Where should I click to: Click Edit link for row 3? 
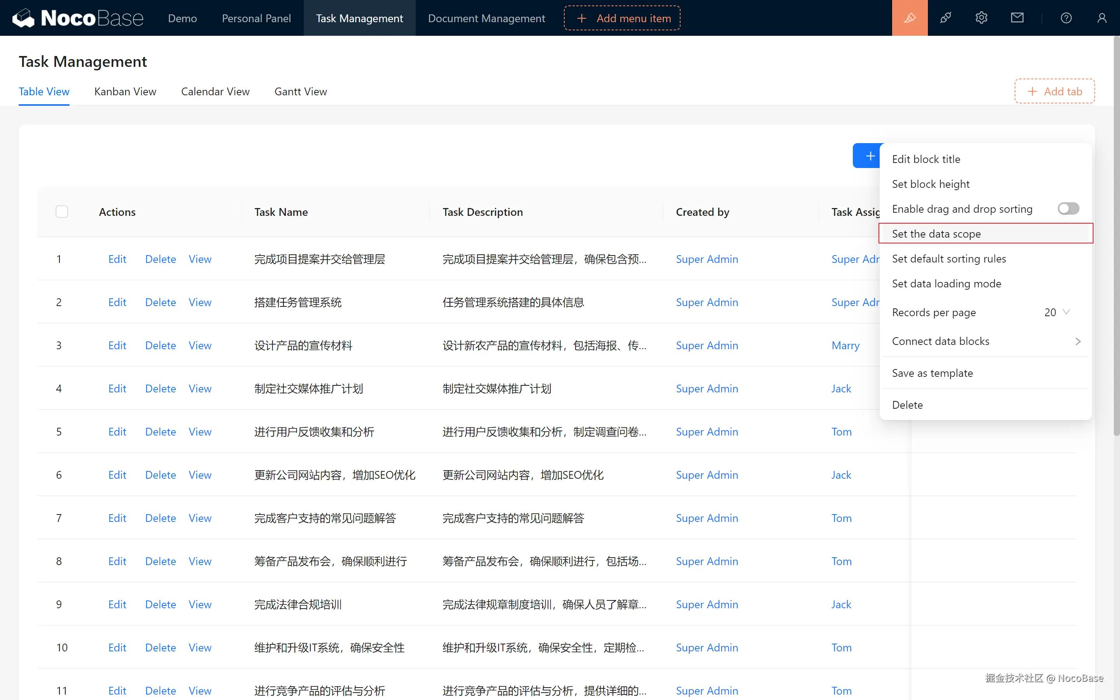(117, 345)
